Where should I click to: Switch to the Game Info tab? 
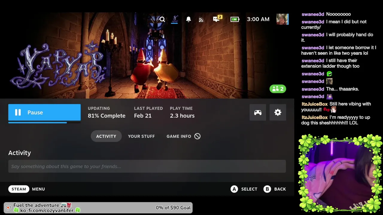click(179, 136)
